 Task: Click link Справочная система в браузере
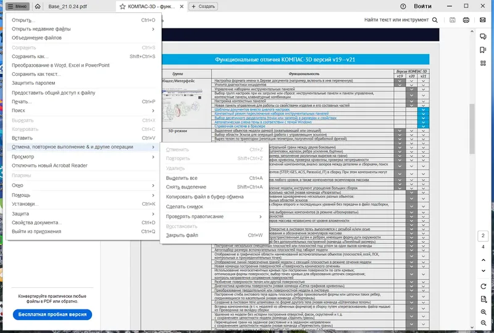point(240,126)
